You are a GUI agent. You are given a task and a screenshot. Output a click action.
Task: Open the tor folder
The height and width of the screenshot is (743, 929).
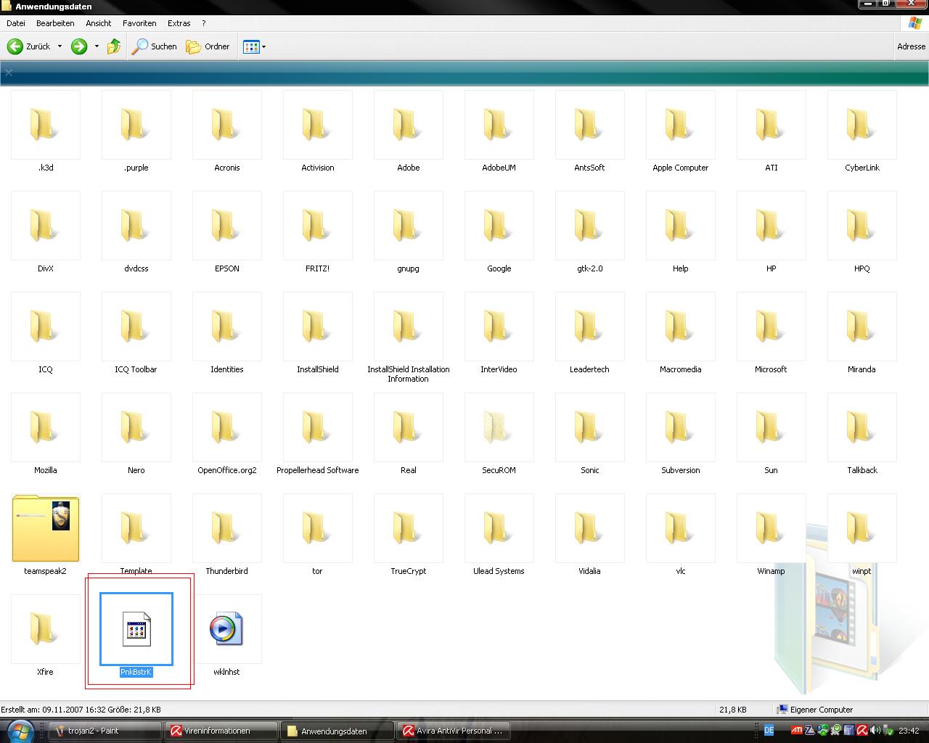tap(318, 528)
